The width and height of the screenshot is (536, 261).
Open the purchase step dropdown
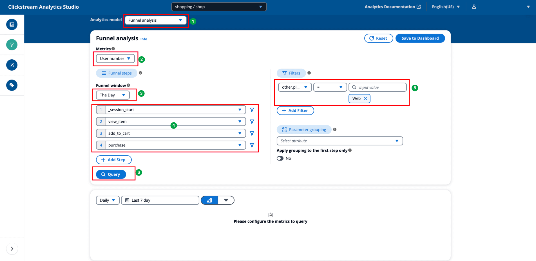point(176,145)
